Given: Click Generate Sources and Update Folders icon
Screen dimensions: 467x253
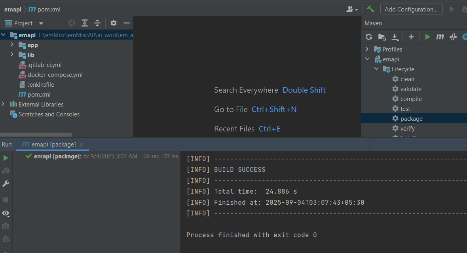Looking at the screenshot, I should click(x=382, y=37).
